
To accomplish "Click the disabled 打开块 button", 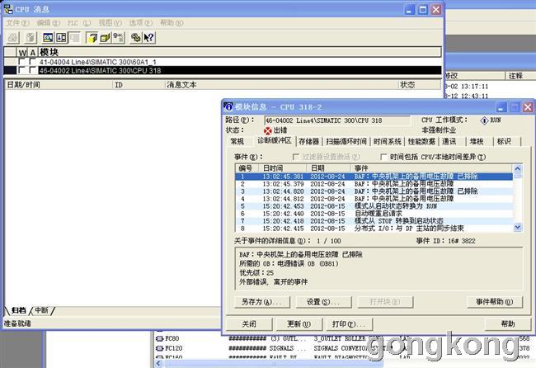I will (x=385, y=302).
